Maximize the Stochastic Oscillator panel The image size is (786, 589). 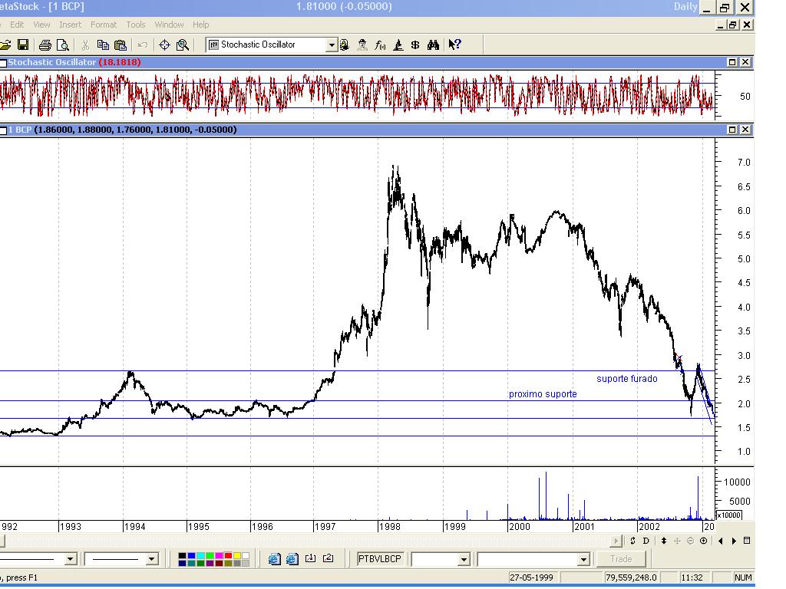(x=732, y=62)
